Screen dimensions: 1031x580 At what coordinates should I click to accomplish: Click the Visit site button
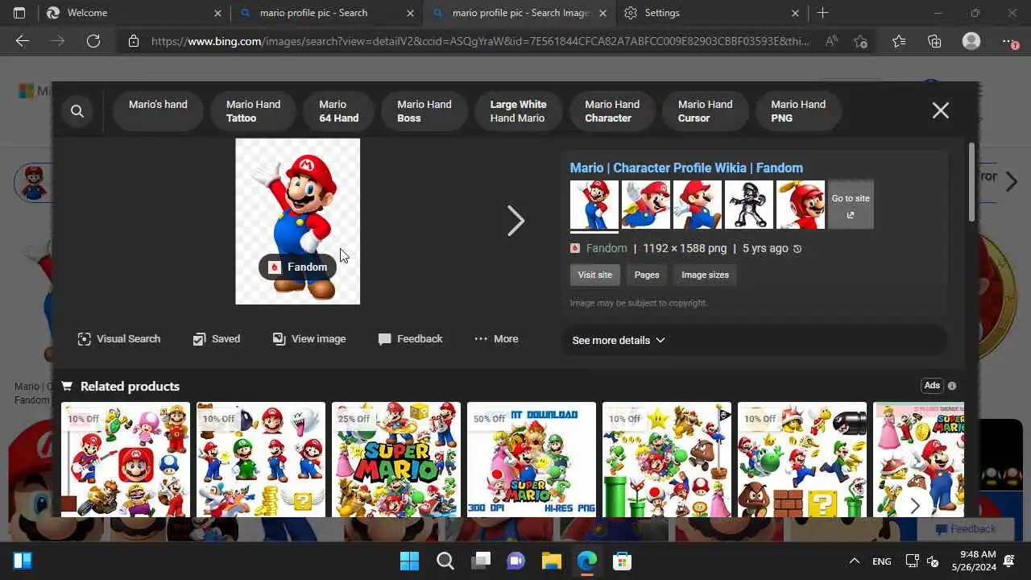(x=594, y=275)
